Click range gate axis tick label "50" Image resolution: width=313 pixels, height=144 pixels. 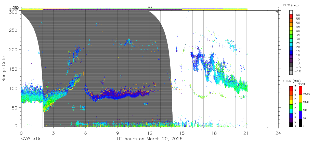click(15, 108)
